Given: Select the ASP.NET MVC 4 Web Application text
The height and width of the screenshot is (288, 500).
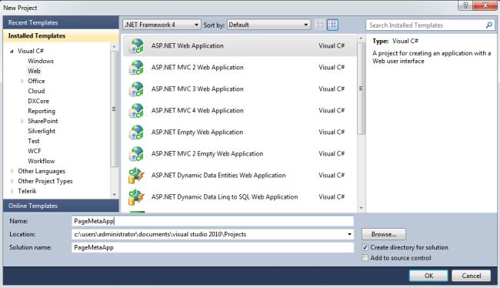Looking at the screenshot, I should 198,111.
